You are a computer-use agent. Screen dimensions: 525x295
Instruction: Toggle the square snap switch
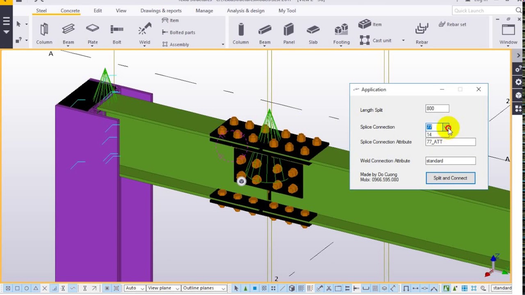coord(17,288)
